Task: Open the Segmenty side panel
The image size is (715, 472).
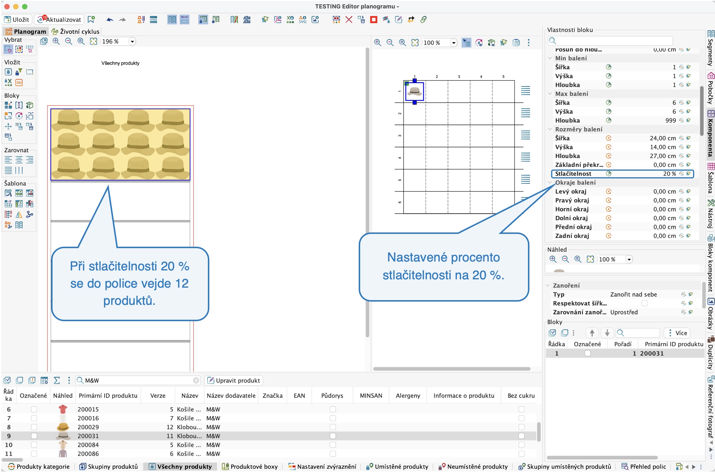Action: (711, 48)
